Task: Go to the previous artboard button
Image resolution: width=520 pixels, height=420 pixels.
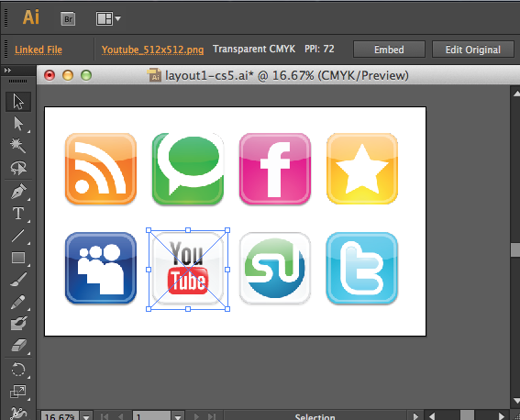Action: click(120, 416)
